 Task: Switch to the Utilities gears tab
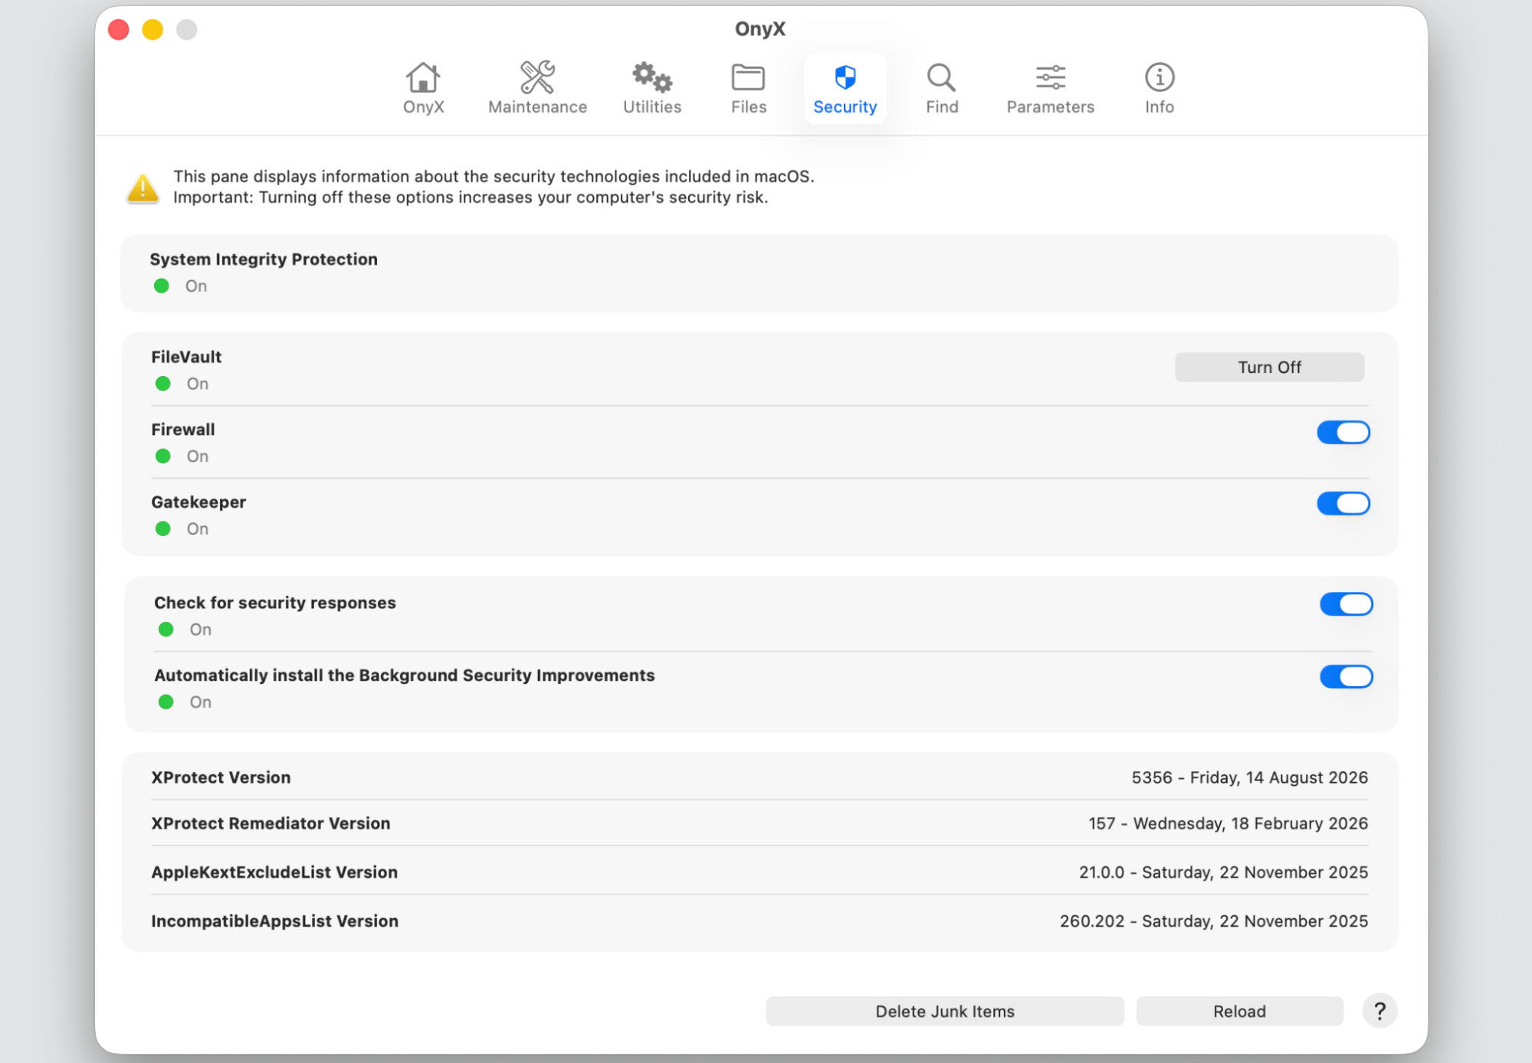(x=651, y=88)
